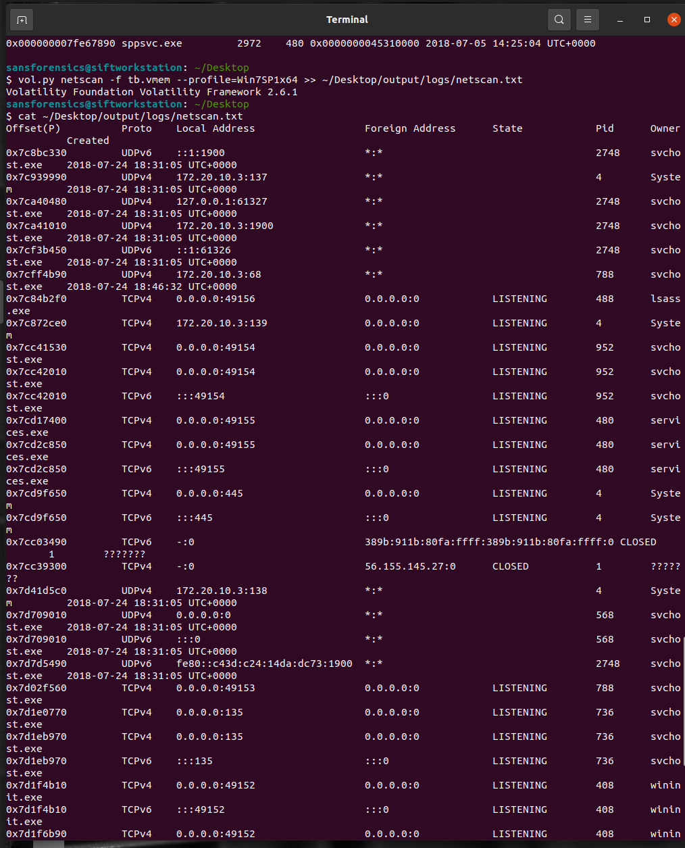685x848 pixels.
Task: Click local address :::49155
Action: click(201, 469)
